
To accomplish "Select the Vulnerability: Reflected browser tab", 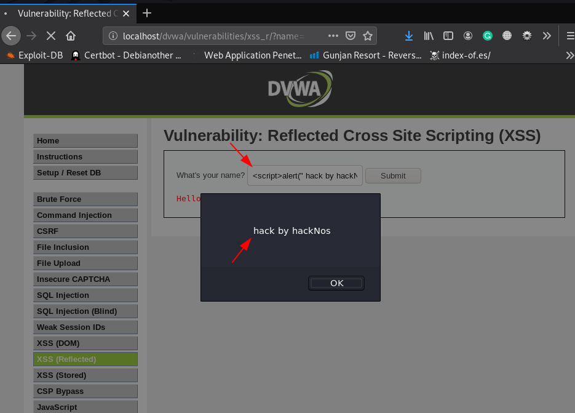I will pyautogui.click(x=68, y=14).
